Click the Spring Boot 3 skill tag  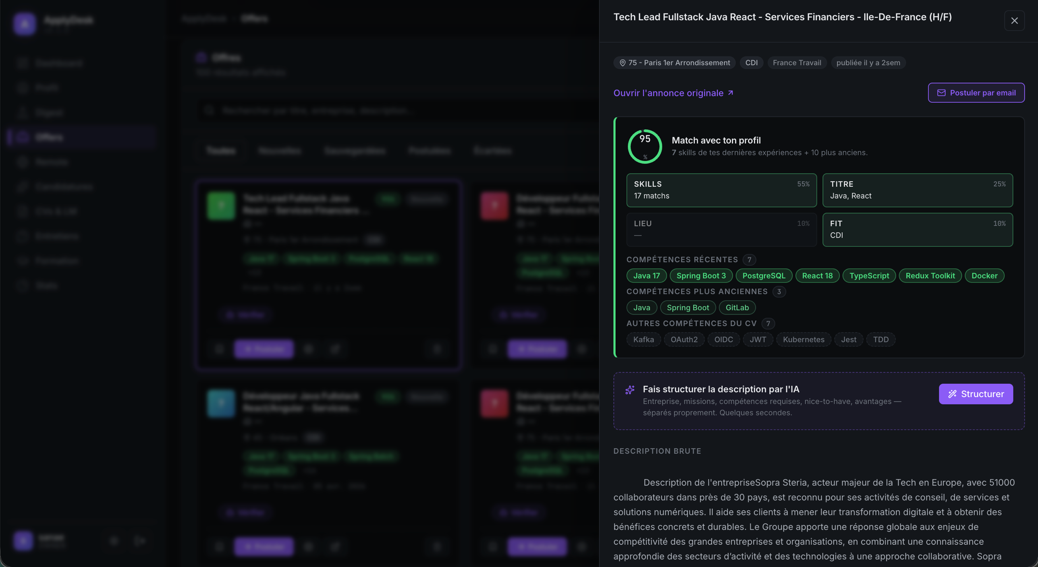tap(701, 276)
